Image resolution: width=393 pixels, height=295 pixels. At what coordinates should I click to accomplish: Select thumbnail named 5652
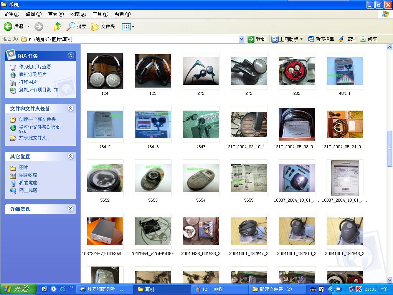coord(105,178)
